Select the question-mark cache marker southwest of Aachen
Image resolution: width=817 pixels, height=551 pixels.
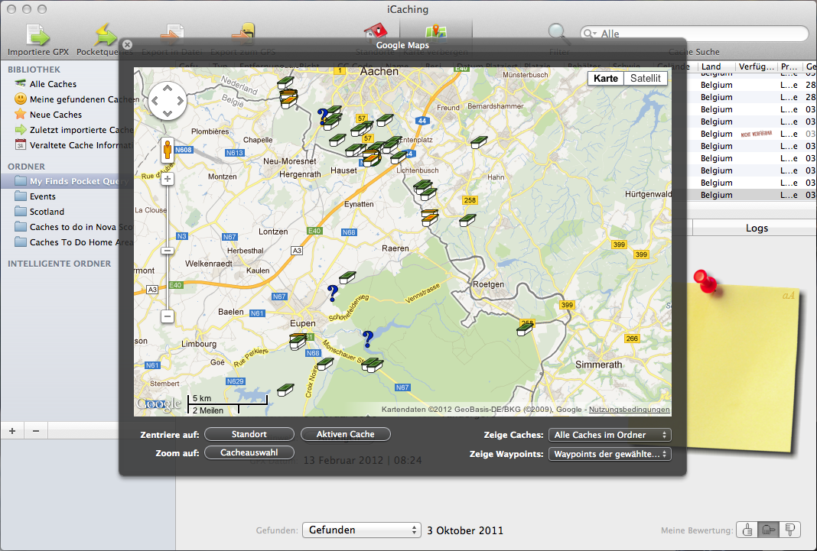(323, 116)
